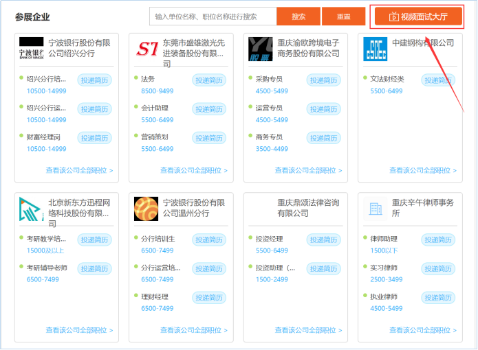This screenshot has width=478, height=350.
Task: Expand all jobs for 中建钢构有限公司
Action: [423, 170]
